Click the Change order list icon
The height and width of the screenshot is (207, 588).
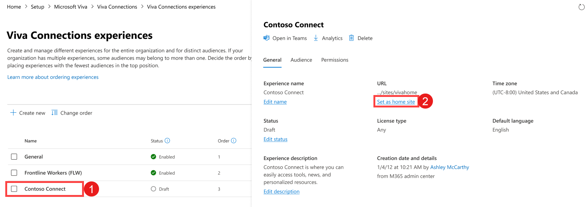55,113
